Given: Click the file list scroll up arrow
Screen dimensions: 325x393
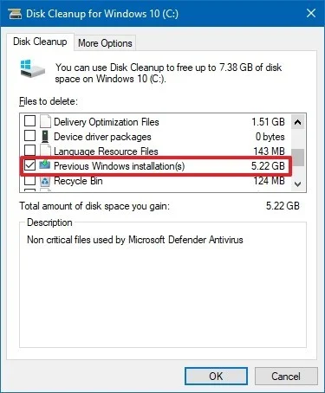Looking at the screenshot, I should 298,122.
